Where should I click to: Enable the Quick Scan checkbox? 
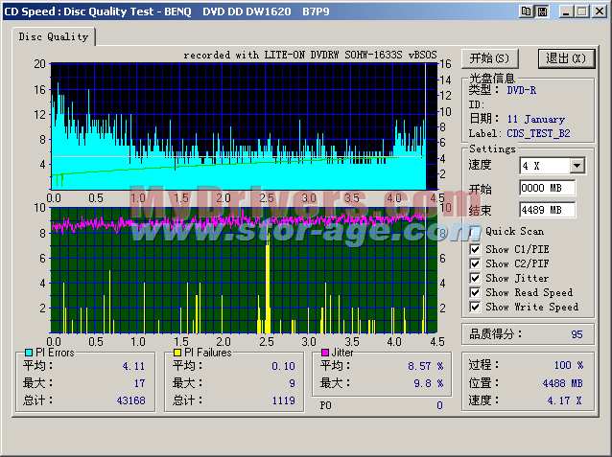tap(476, 232)
